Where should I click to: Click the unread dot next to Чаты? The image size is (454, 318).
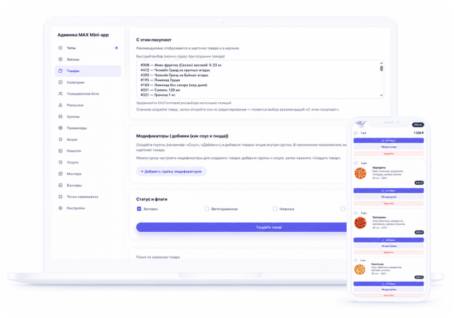(116, 48)
